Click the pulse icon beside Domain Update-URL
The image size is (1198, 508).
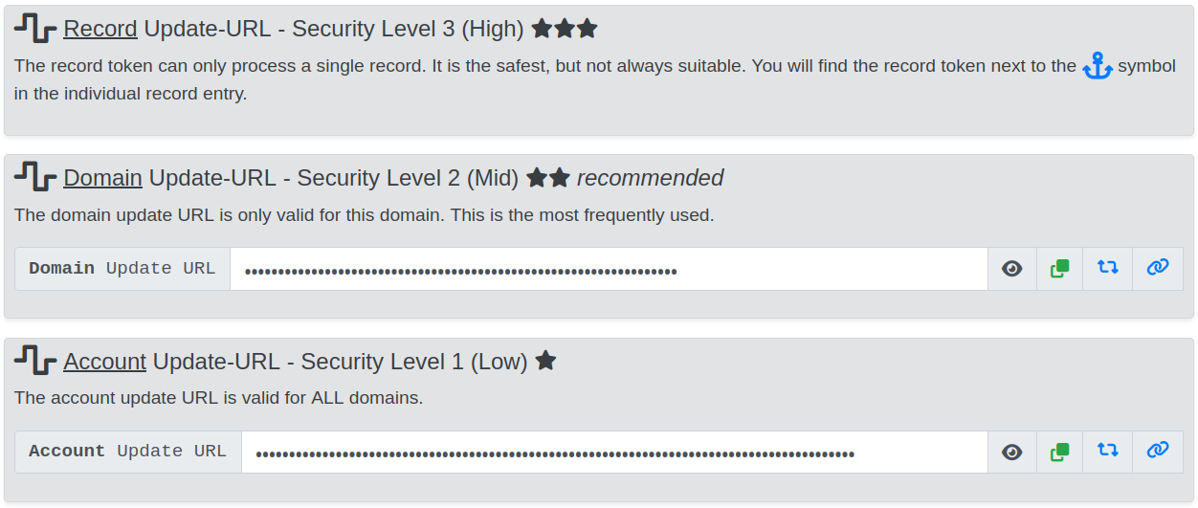tap(35, 178)
